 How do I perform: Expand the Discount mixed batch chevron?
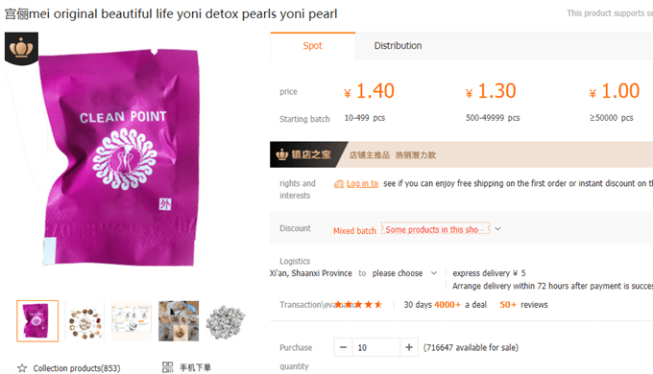click(497, 229)
